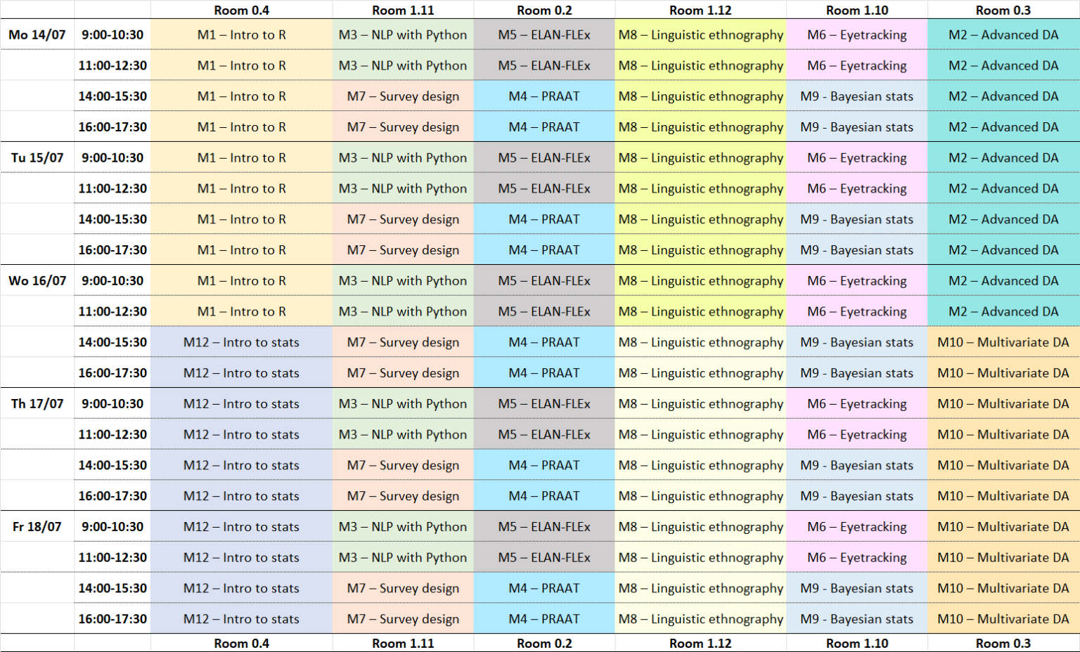Select Thursday 9:00-10:30 M6 – Eyetracking cell
Screen dimensions: 1080x652
click(x=856, y=403)
